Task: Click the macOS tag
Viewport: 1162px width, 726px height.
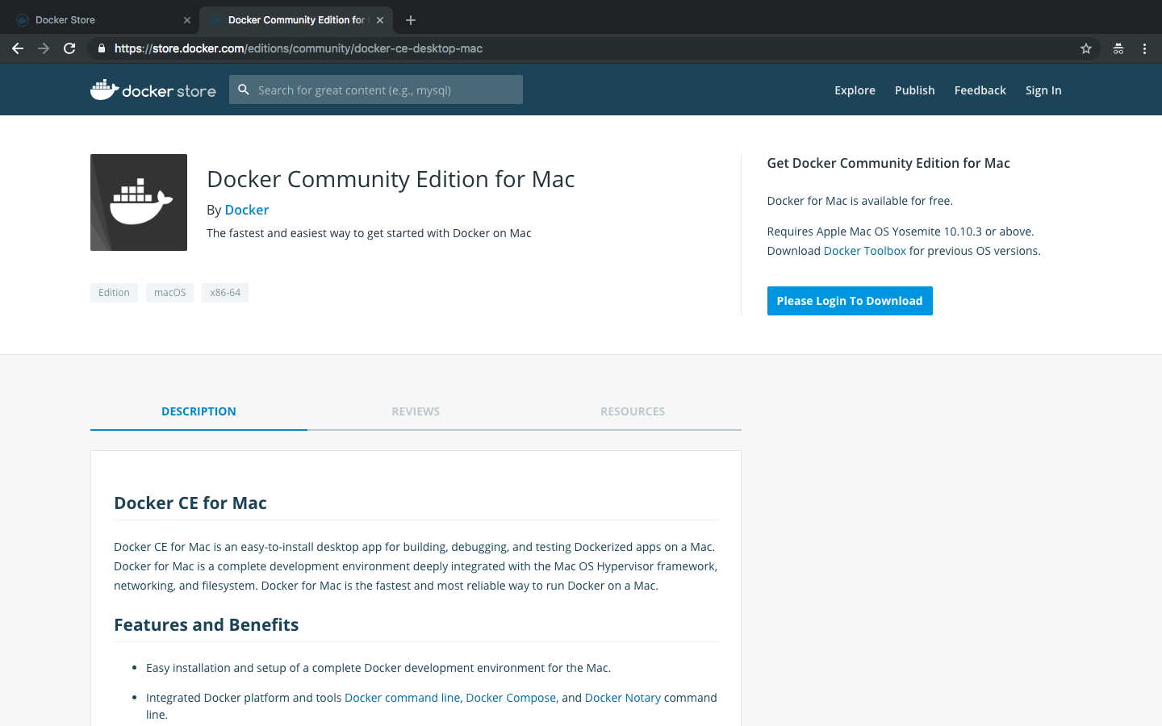Action: point(169,293)
